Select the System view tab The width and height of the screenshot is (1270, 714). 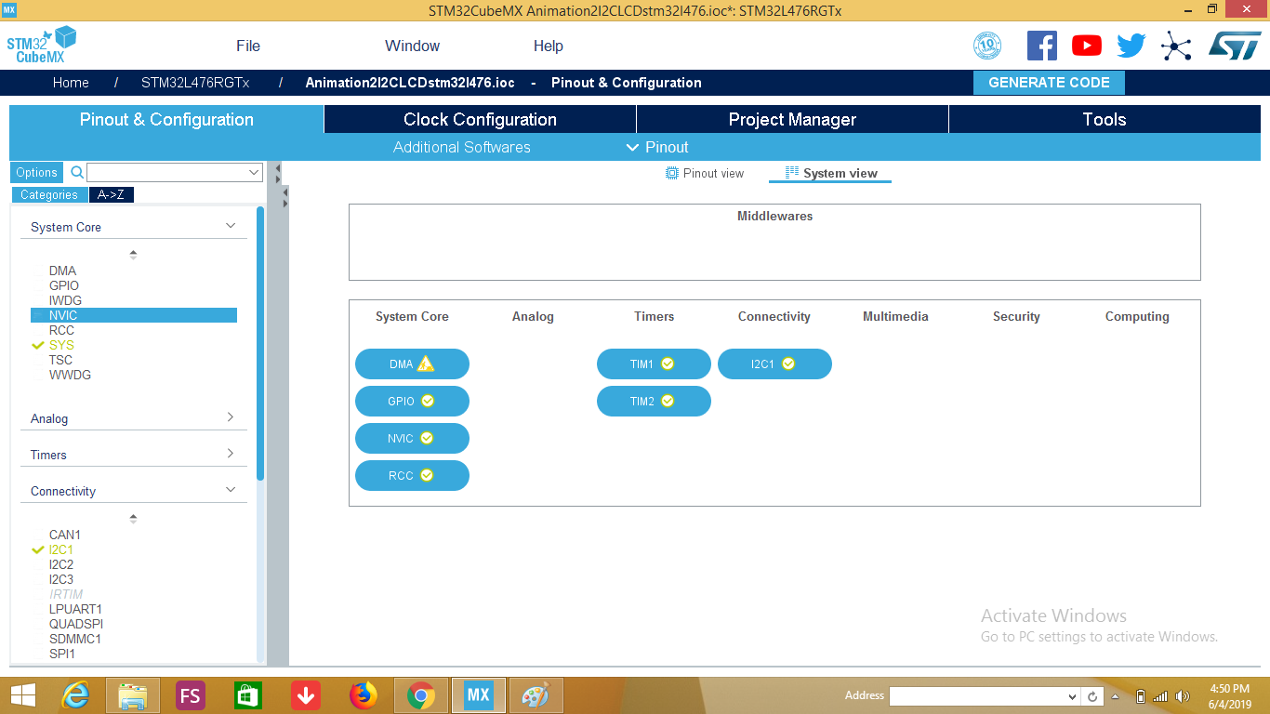(830, 173)
